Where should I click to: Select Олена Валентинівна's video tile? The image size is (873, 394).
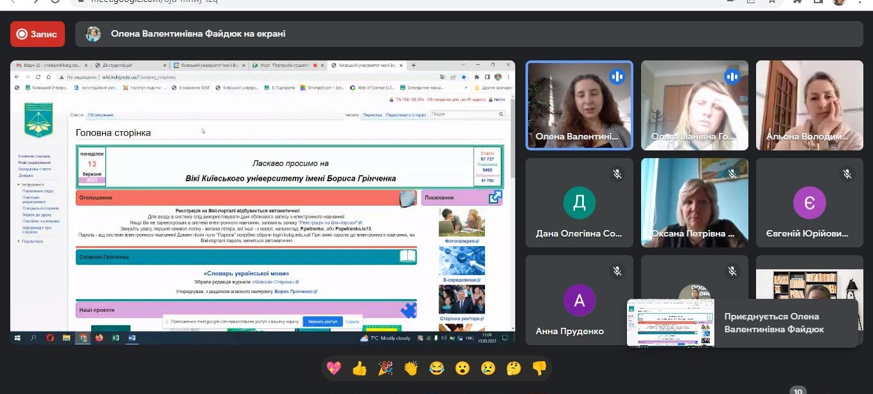(x=579, y=105)
